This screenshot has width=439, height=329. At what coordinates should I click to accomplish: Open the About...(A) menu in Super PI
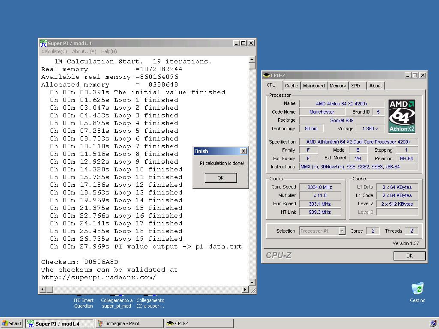pyautogui.click(x=84, y=51)
